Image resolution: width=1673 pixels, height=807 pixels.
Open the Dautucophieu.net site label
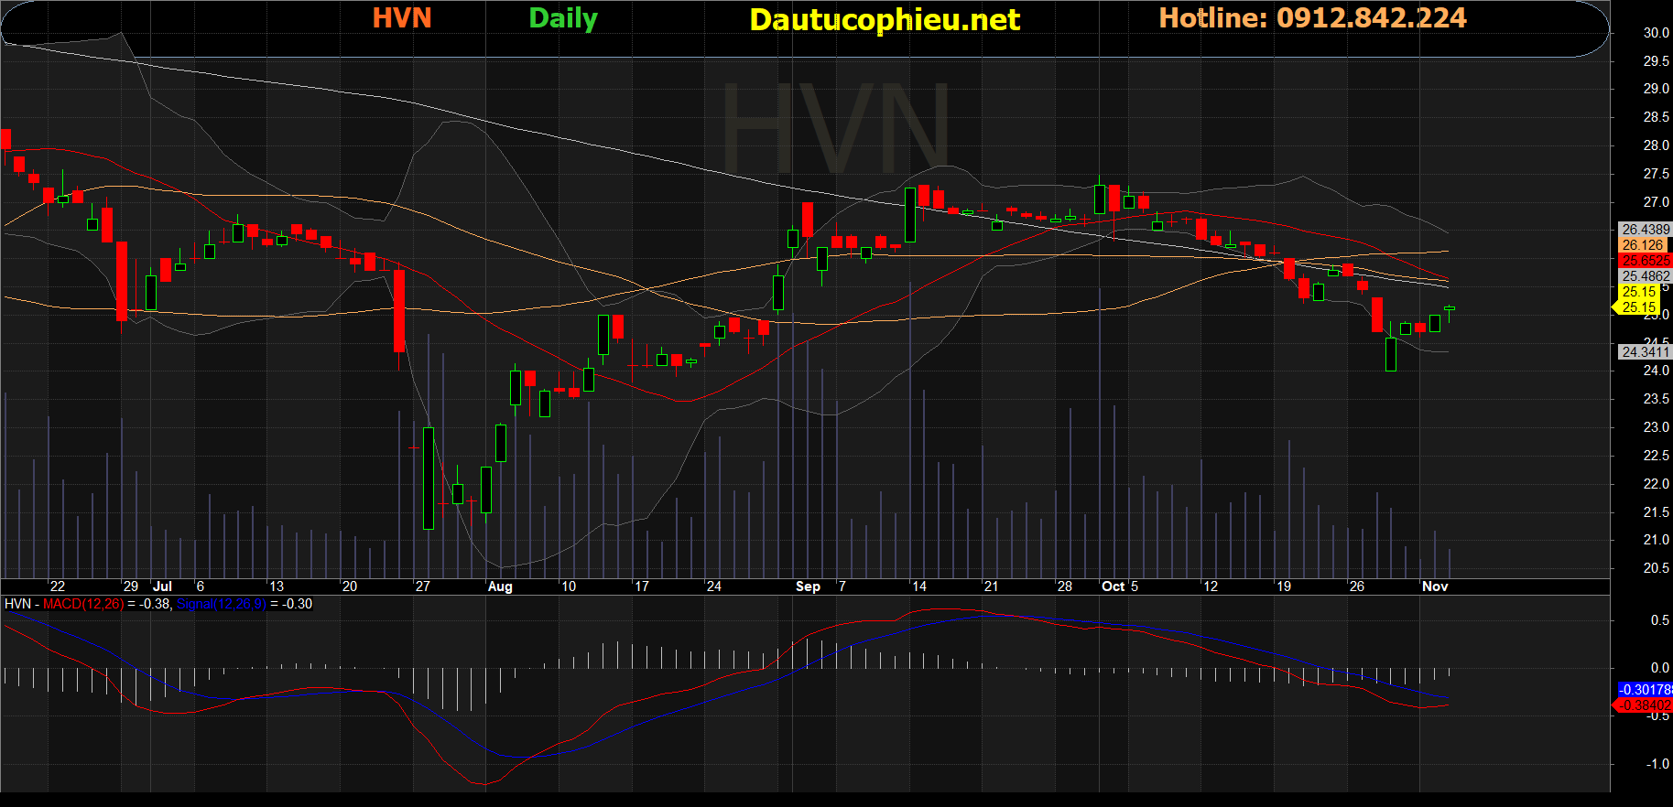tap(885, 20)
